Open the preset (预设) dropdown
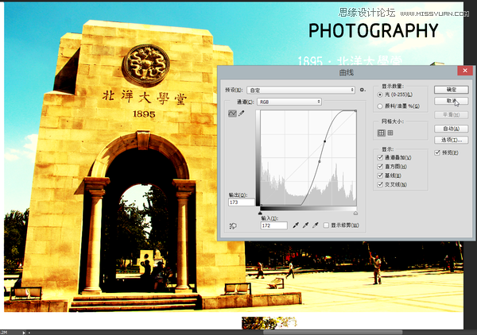Viewport: 477px width, 335px height. pyautogui.click(x=301, y=90)
